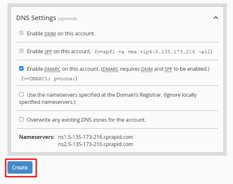Viewport: 233px width, 184px height.
Task: Click the SPF abbreviation in Enable SPF option
Action: pyautogui.click(x=48, y=52)
